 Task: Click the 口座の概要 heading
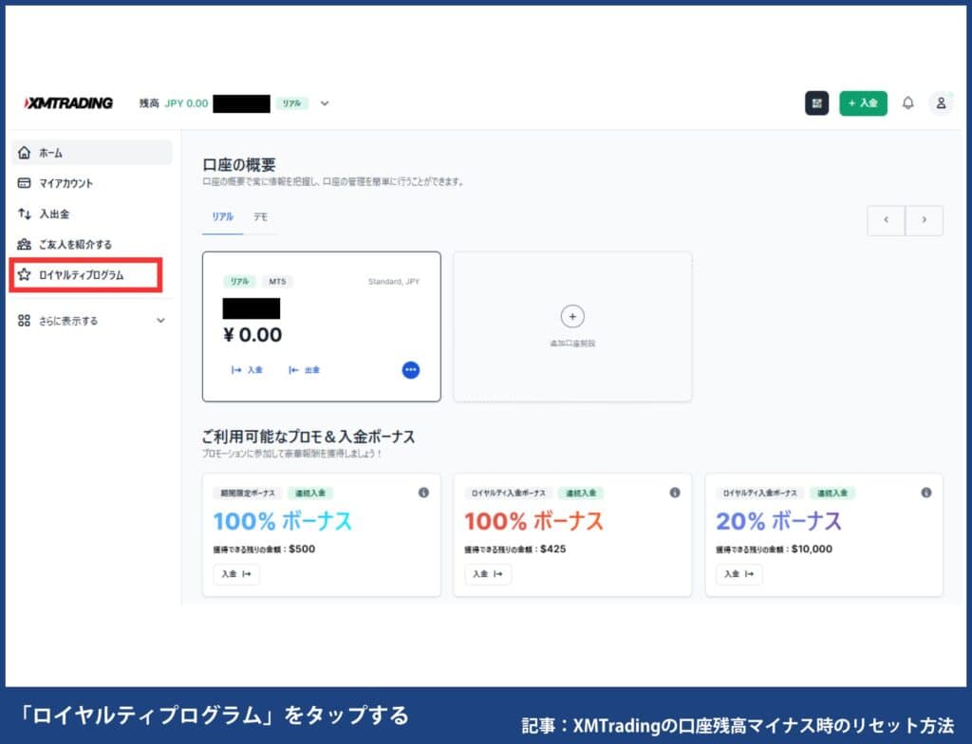238,165
